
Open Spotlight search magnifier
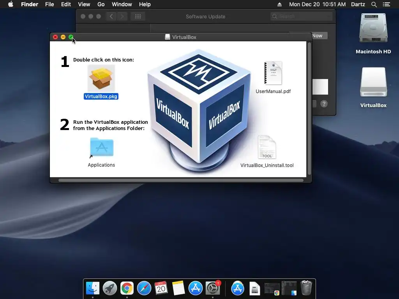tap(374, 4)
